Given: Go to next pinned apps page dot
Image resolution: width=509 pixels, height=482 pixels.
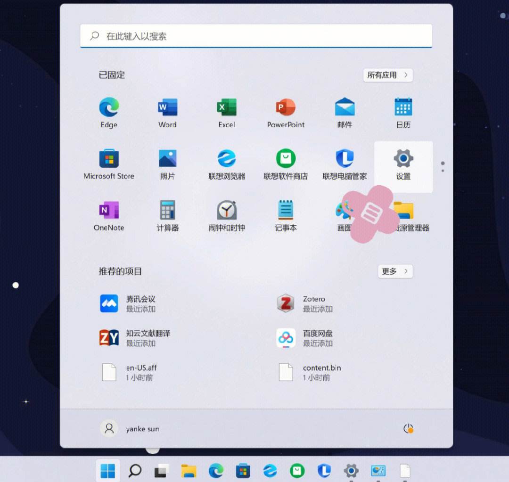Looking at the screenshot, I should [x=443, y=171].
